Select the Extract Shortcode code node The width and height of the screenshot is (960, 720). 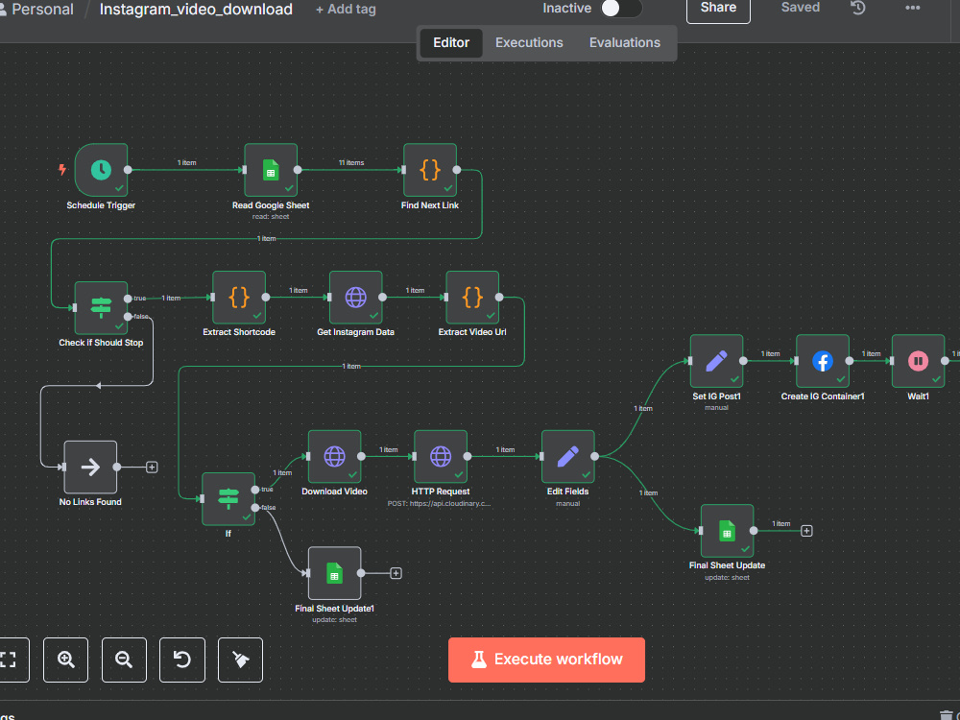[x=239, y=298]
